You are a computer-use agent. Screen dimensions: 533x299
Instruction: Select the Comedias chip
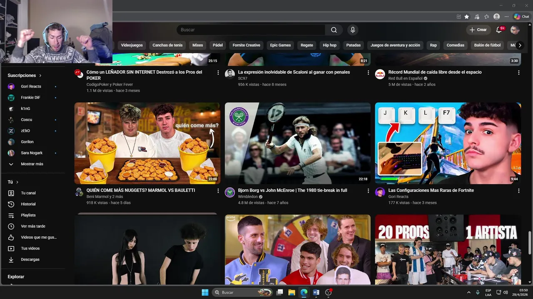click(456, 45)
